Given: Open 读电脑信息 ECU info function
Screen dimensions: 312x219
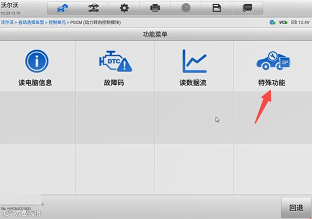Looking at the screenshot, I should point(38,67).
